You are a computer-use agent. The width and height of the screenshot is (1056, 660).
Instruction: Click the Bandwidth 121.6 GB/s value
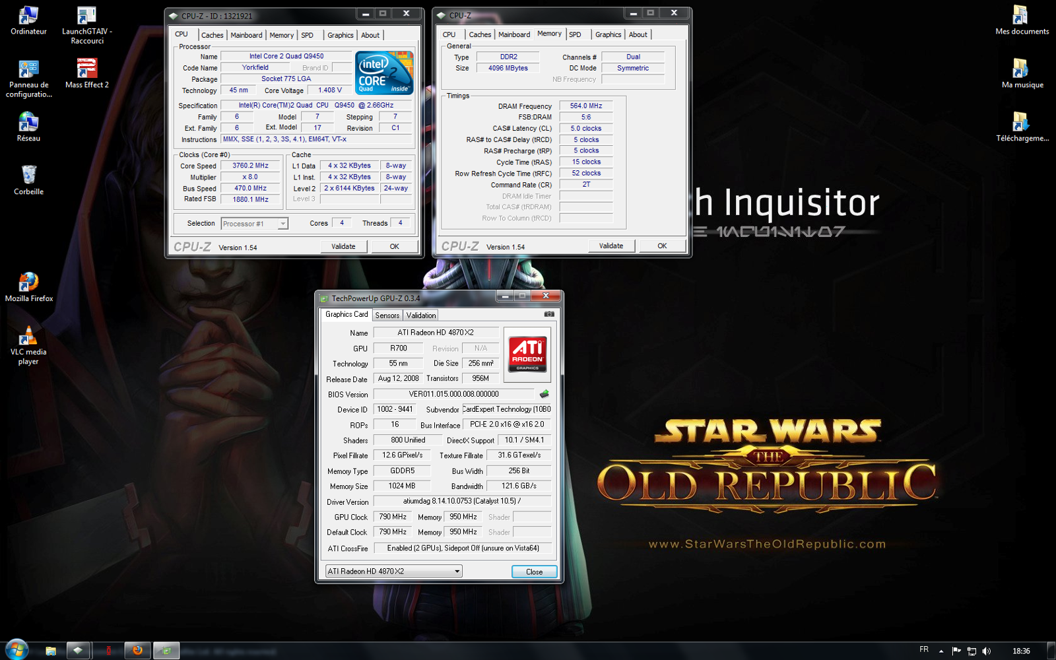click(519, 486)
